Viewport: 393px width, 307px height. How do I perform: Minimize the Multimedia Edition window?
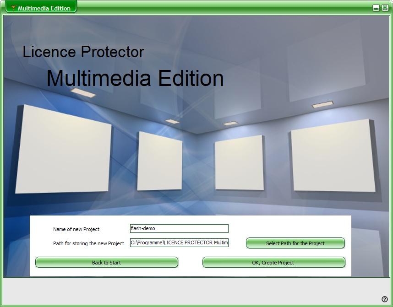[x=376, y=8]
